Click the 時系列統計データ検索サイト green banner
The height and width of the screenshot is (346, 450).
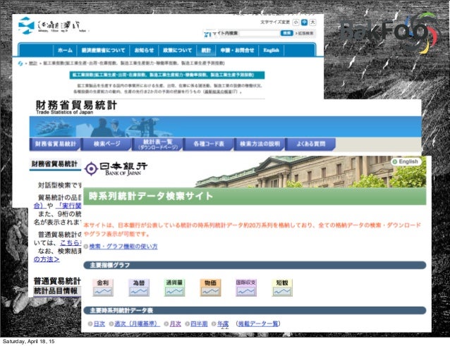click(255, 196)
